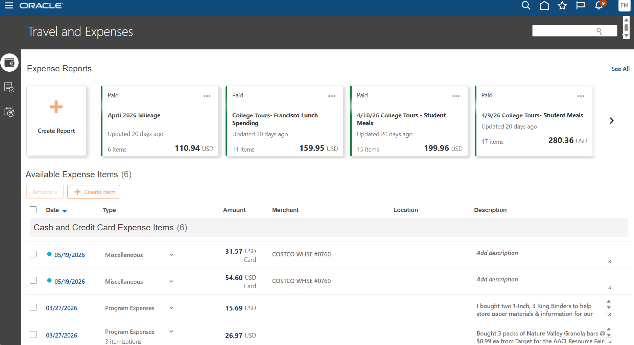Screen dimensions: 634x345
Task: Show next expense reports with right arrow
Action: pos(611,121)
